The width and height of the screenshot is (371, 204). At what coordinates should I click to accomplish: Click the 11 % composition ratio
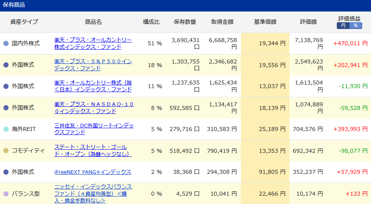point(155,86)
